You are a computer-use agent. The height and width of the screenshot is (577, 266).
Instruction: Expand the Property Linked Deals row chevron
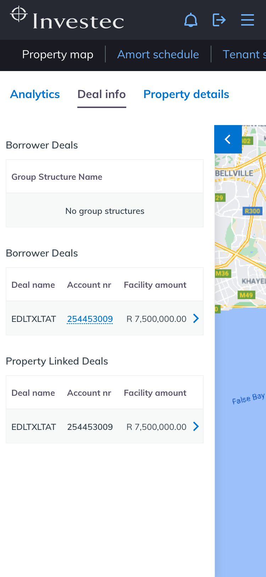click(x=196, y=427)
